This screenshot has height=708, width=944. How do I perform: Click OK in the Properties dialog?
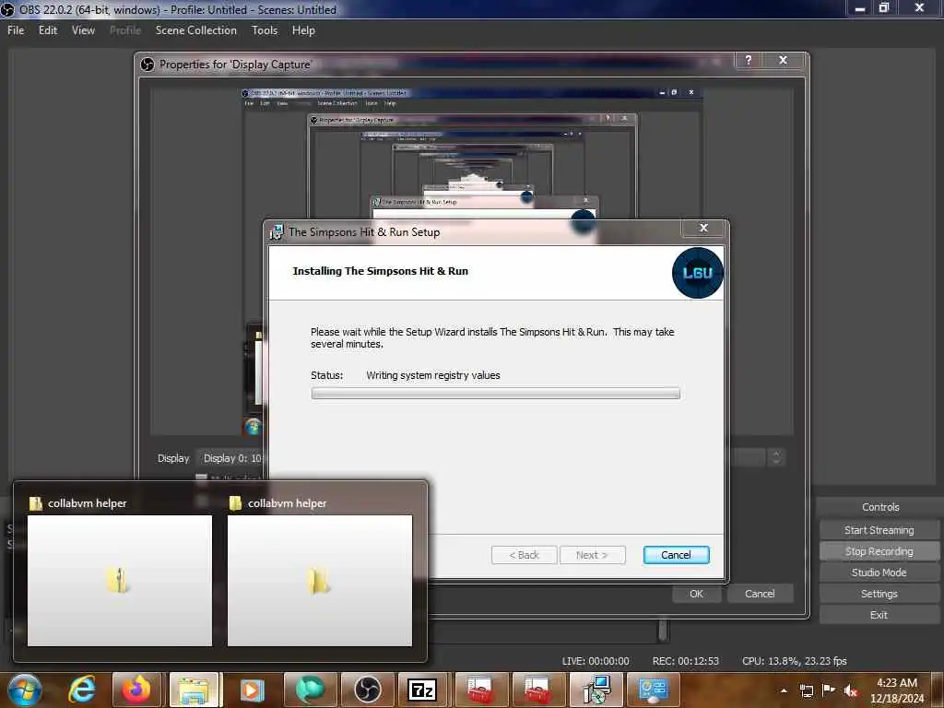click(697, 594)
